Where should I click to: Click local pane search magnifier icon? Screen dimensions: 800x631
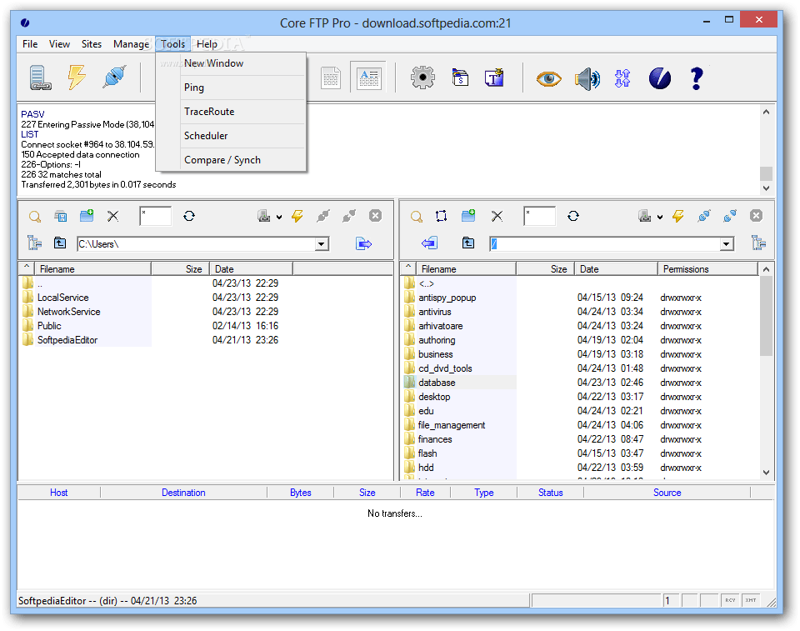tap(35, 217)
